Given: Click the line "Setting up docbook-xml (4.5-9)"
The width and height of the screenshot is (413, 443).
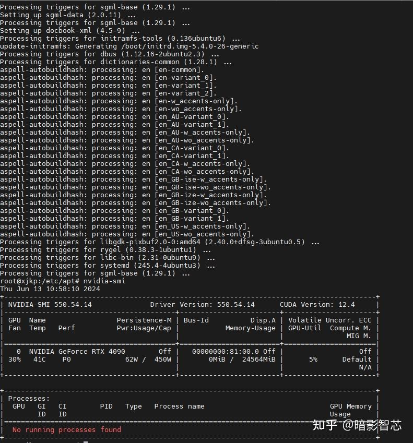Looking at the screenshot, I should (x=70, y=30).
